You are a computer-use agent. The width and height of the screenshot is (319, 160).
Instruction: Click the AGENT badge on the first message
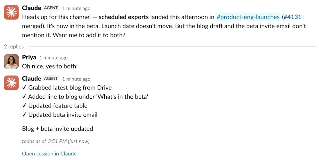point(51,8)
